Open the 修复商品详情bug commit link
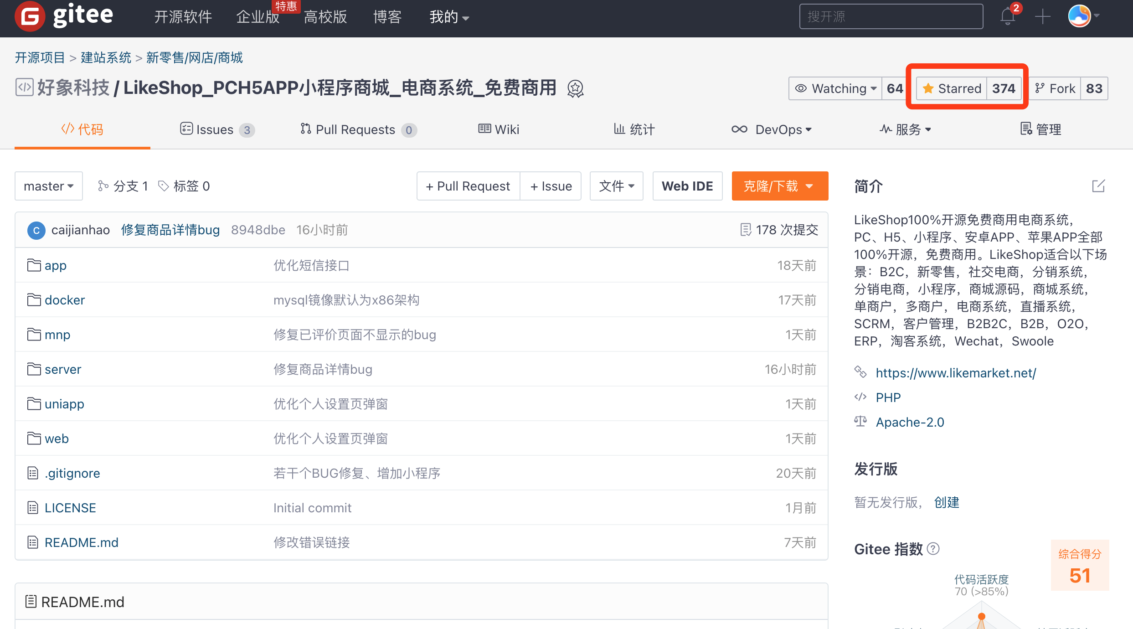The width and height of the screenshot is (1133, 629). pyautogui.click(x=170, y=230)
